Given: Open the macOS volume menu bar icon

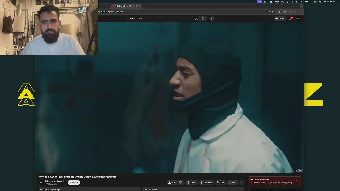Looking at the screenshot, I should click(282, 2).
